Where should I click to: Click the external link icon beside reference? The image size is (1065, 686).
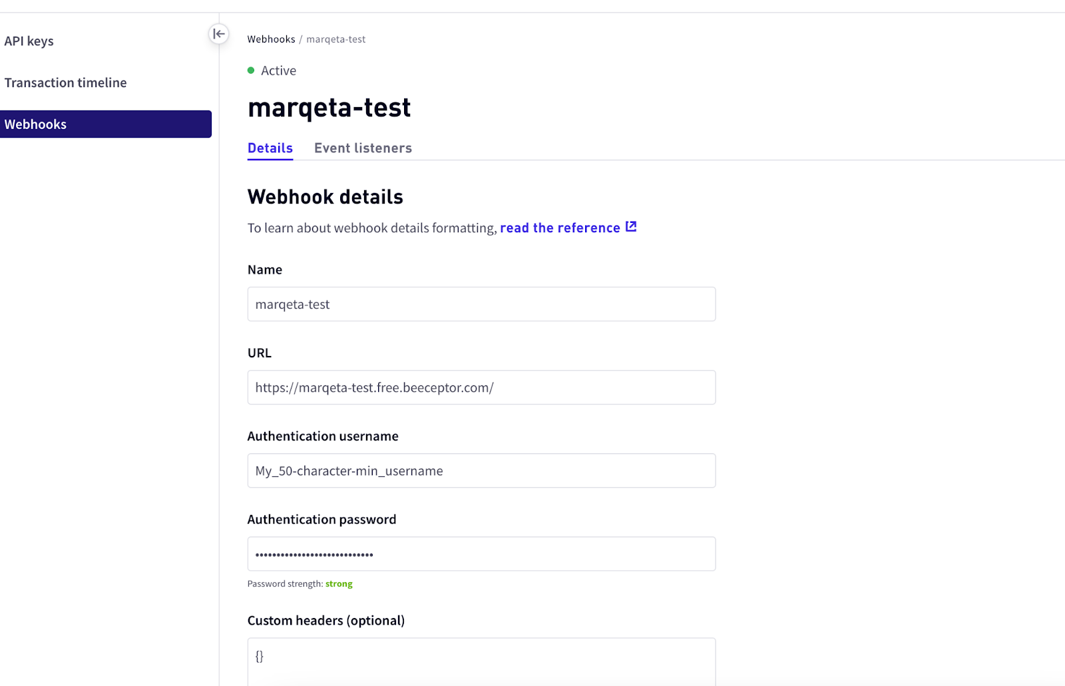[631, 227]
